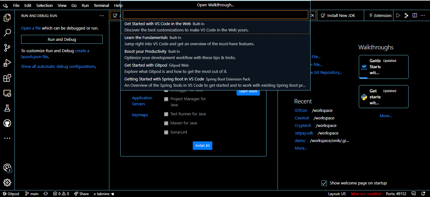Screen dimensions: 430x197
Task: Click create a launch.json file link
Action: click(x=55, y=54)
